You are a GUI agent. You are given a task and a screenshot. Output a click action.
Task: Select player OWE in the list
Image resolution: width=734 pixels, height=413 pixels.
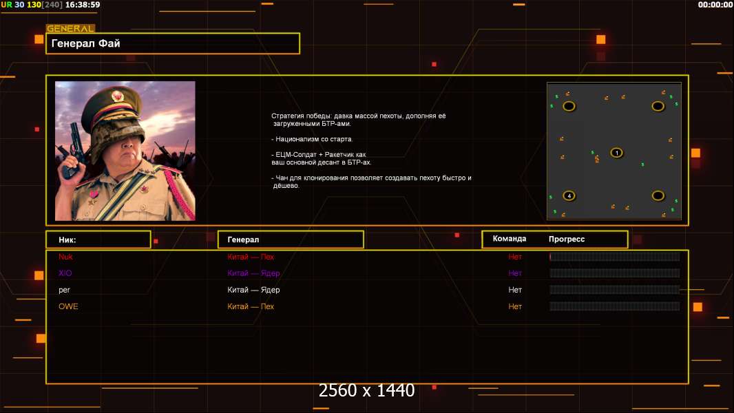pos(68,306)
